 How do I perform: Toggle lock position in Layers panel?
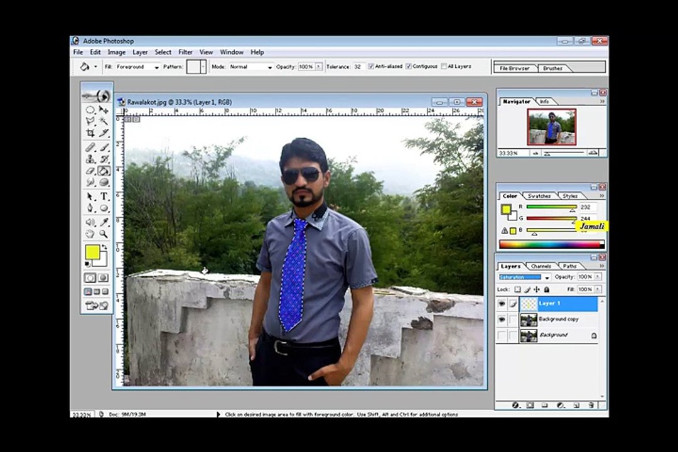point(537,289)
